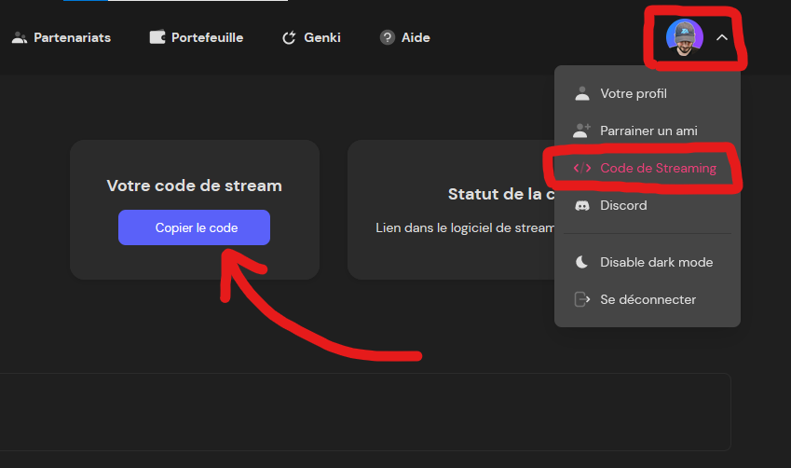Click the add-person icon for Parrainer un ami
This screenshot has height=468, width=791.
coord(582,131)
